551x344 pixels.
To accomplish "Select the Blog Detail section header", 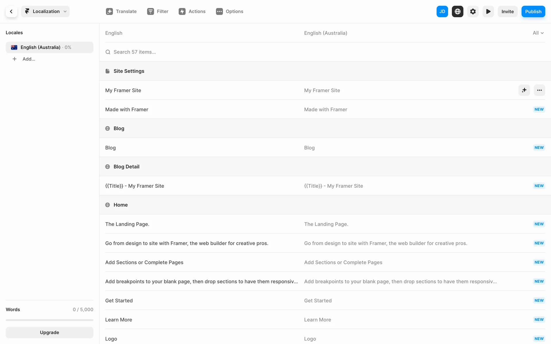I will click(x=126, y=167).
